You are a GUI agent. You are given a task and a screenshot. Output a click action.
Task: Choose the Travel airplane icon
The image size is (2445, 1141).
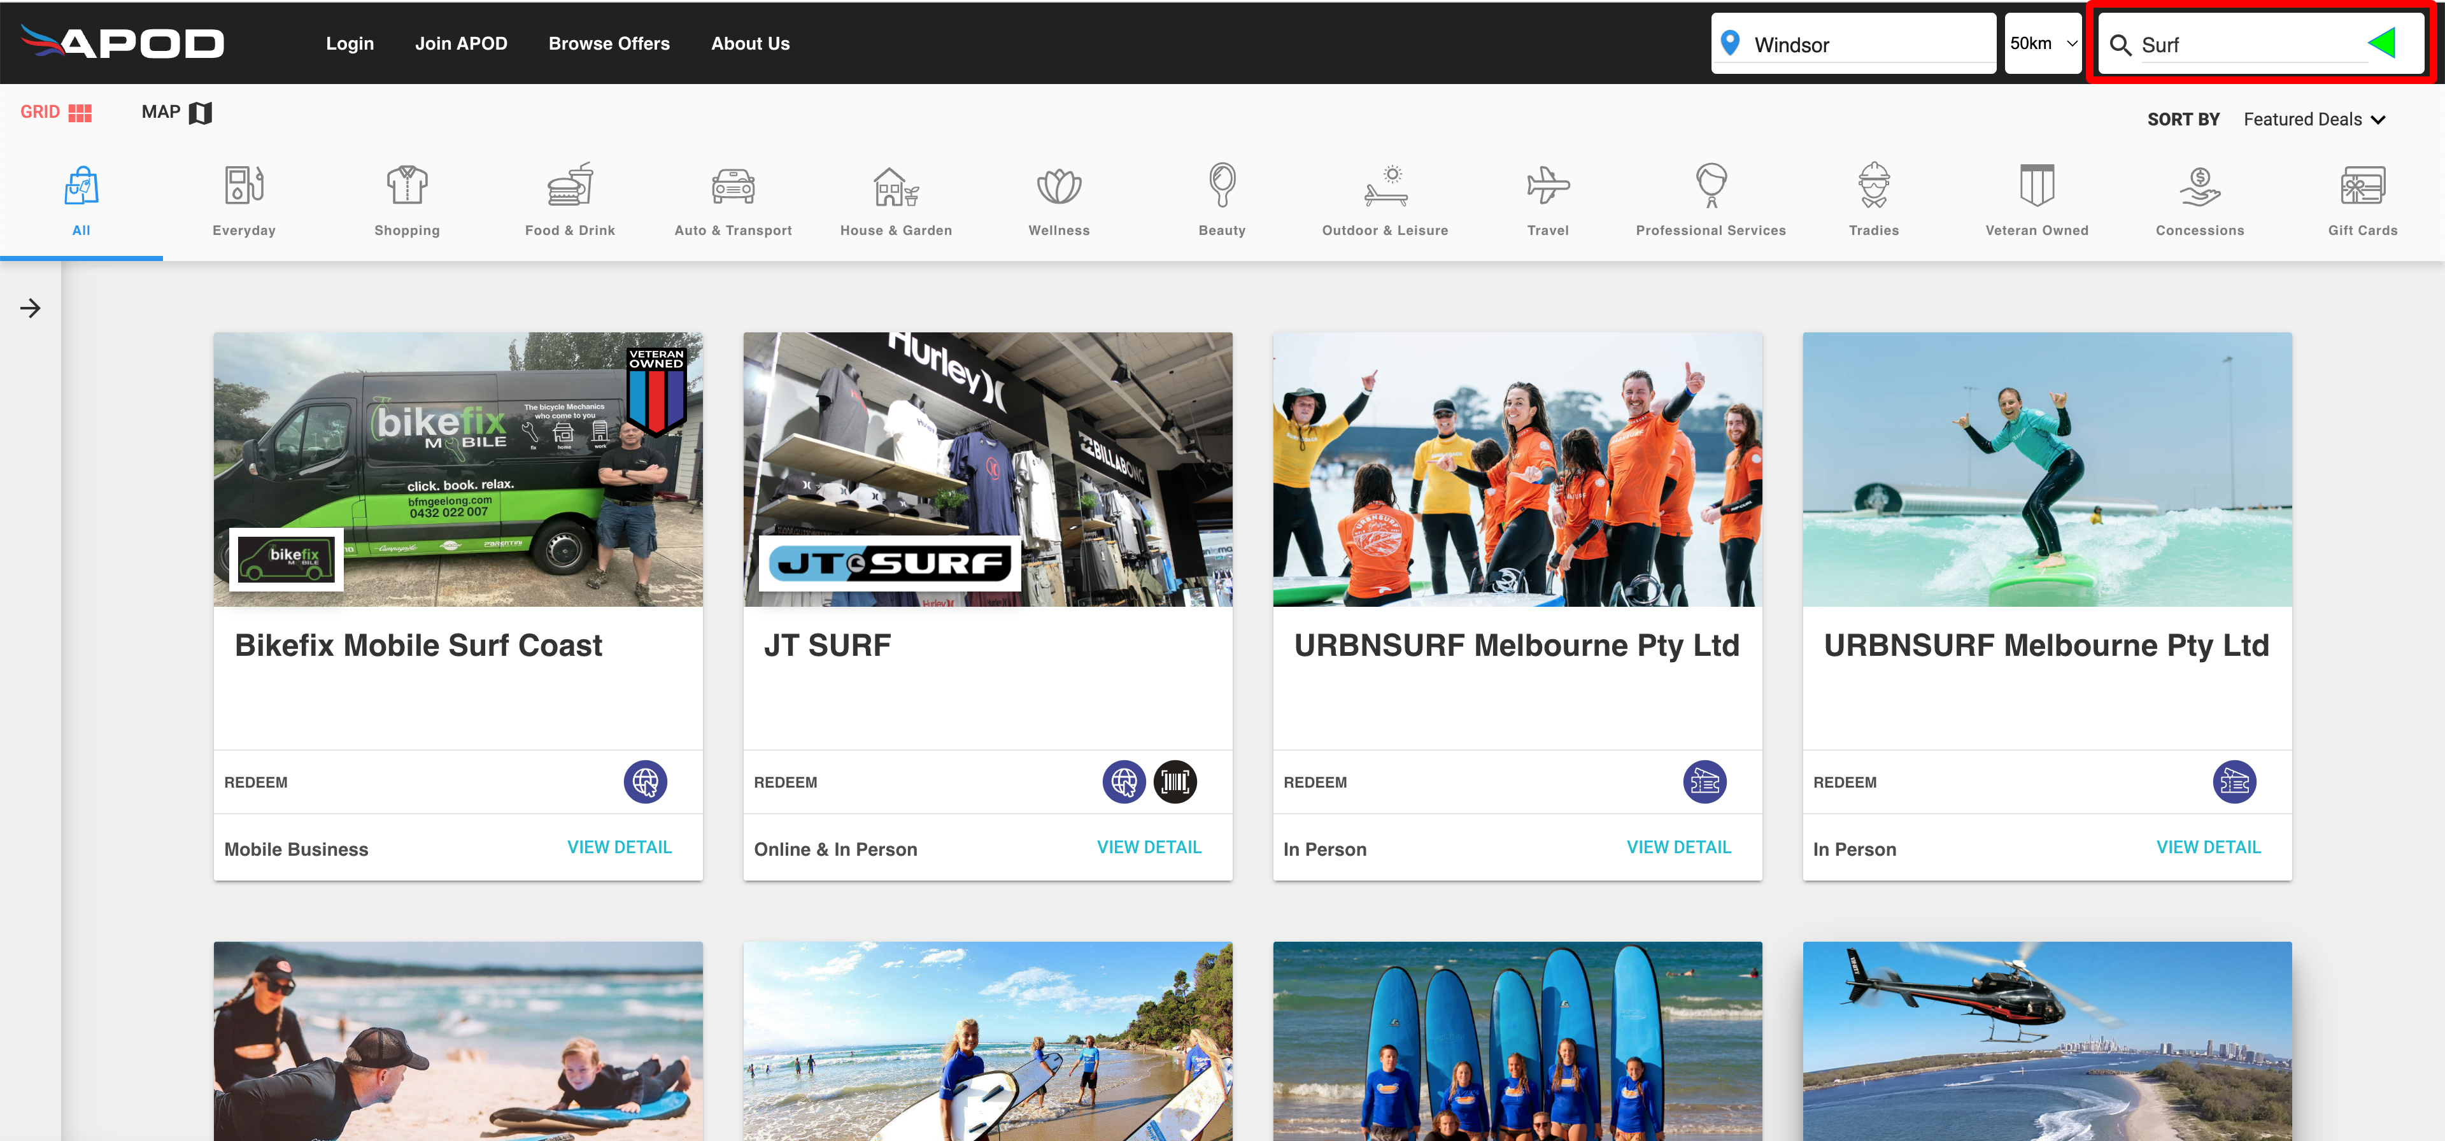[x=1548, y=186]
